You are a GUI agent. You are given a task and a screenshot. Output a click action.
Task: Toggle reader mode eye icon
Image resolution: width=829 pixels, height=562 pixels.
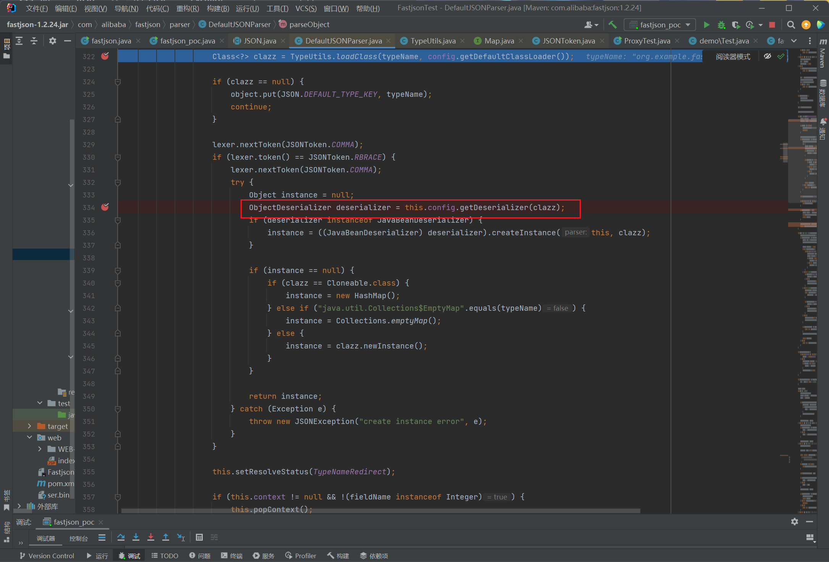[x=767, y=56]
